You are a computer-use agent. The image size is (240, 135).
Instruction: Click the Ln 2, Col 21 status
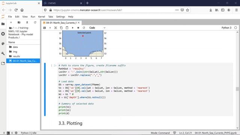pyautogui.click(x=186, y=133)
